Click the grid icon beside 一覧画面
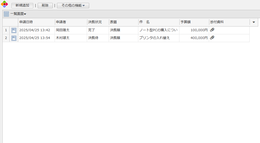Screen dimensions: 260x143 tap(6, 14)
